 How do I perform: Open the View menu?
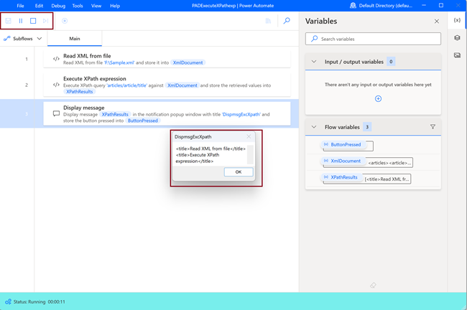pyautogui.click(x=96, y=6)
